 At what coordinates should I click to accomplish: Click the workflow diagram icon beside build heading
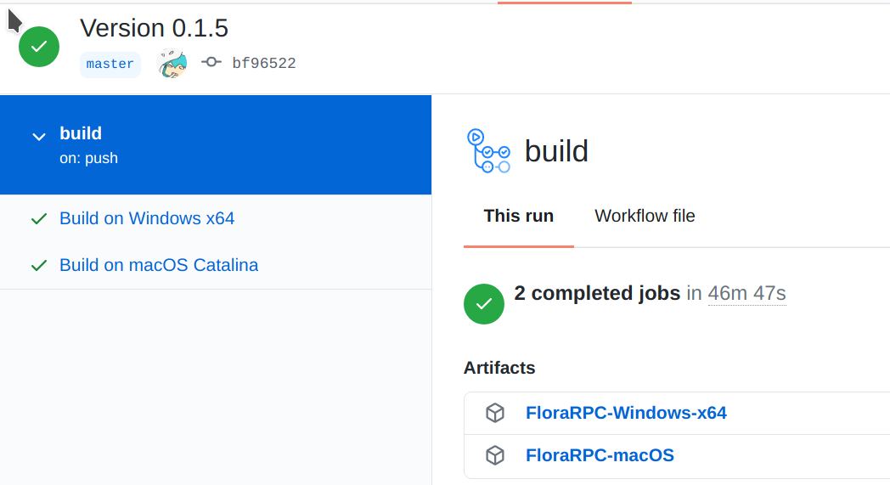[x=488, y=150]
